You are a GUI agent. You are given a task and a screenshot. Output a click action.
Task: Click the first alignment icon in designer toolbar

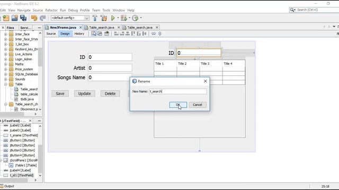click(117, 34)
